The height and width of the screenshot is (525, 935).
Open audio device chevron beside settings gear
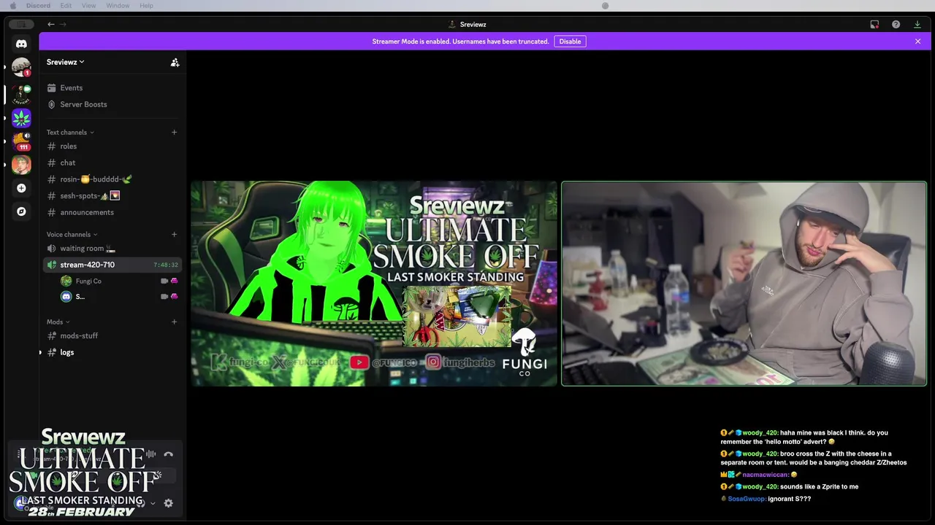[x=153, y=503]
